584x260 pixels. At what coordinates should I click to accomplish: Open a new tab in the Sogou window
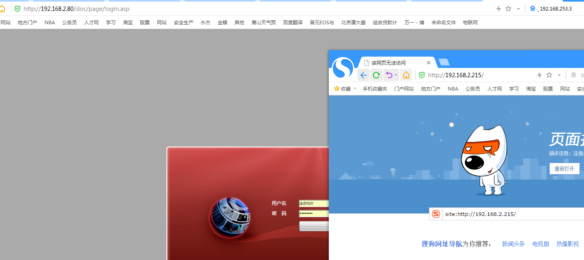coord(444,62)
